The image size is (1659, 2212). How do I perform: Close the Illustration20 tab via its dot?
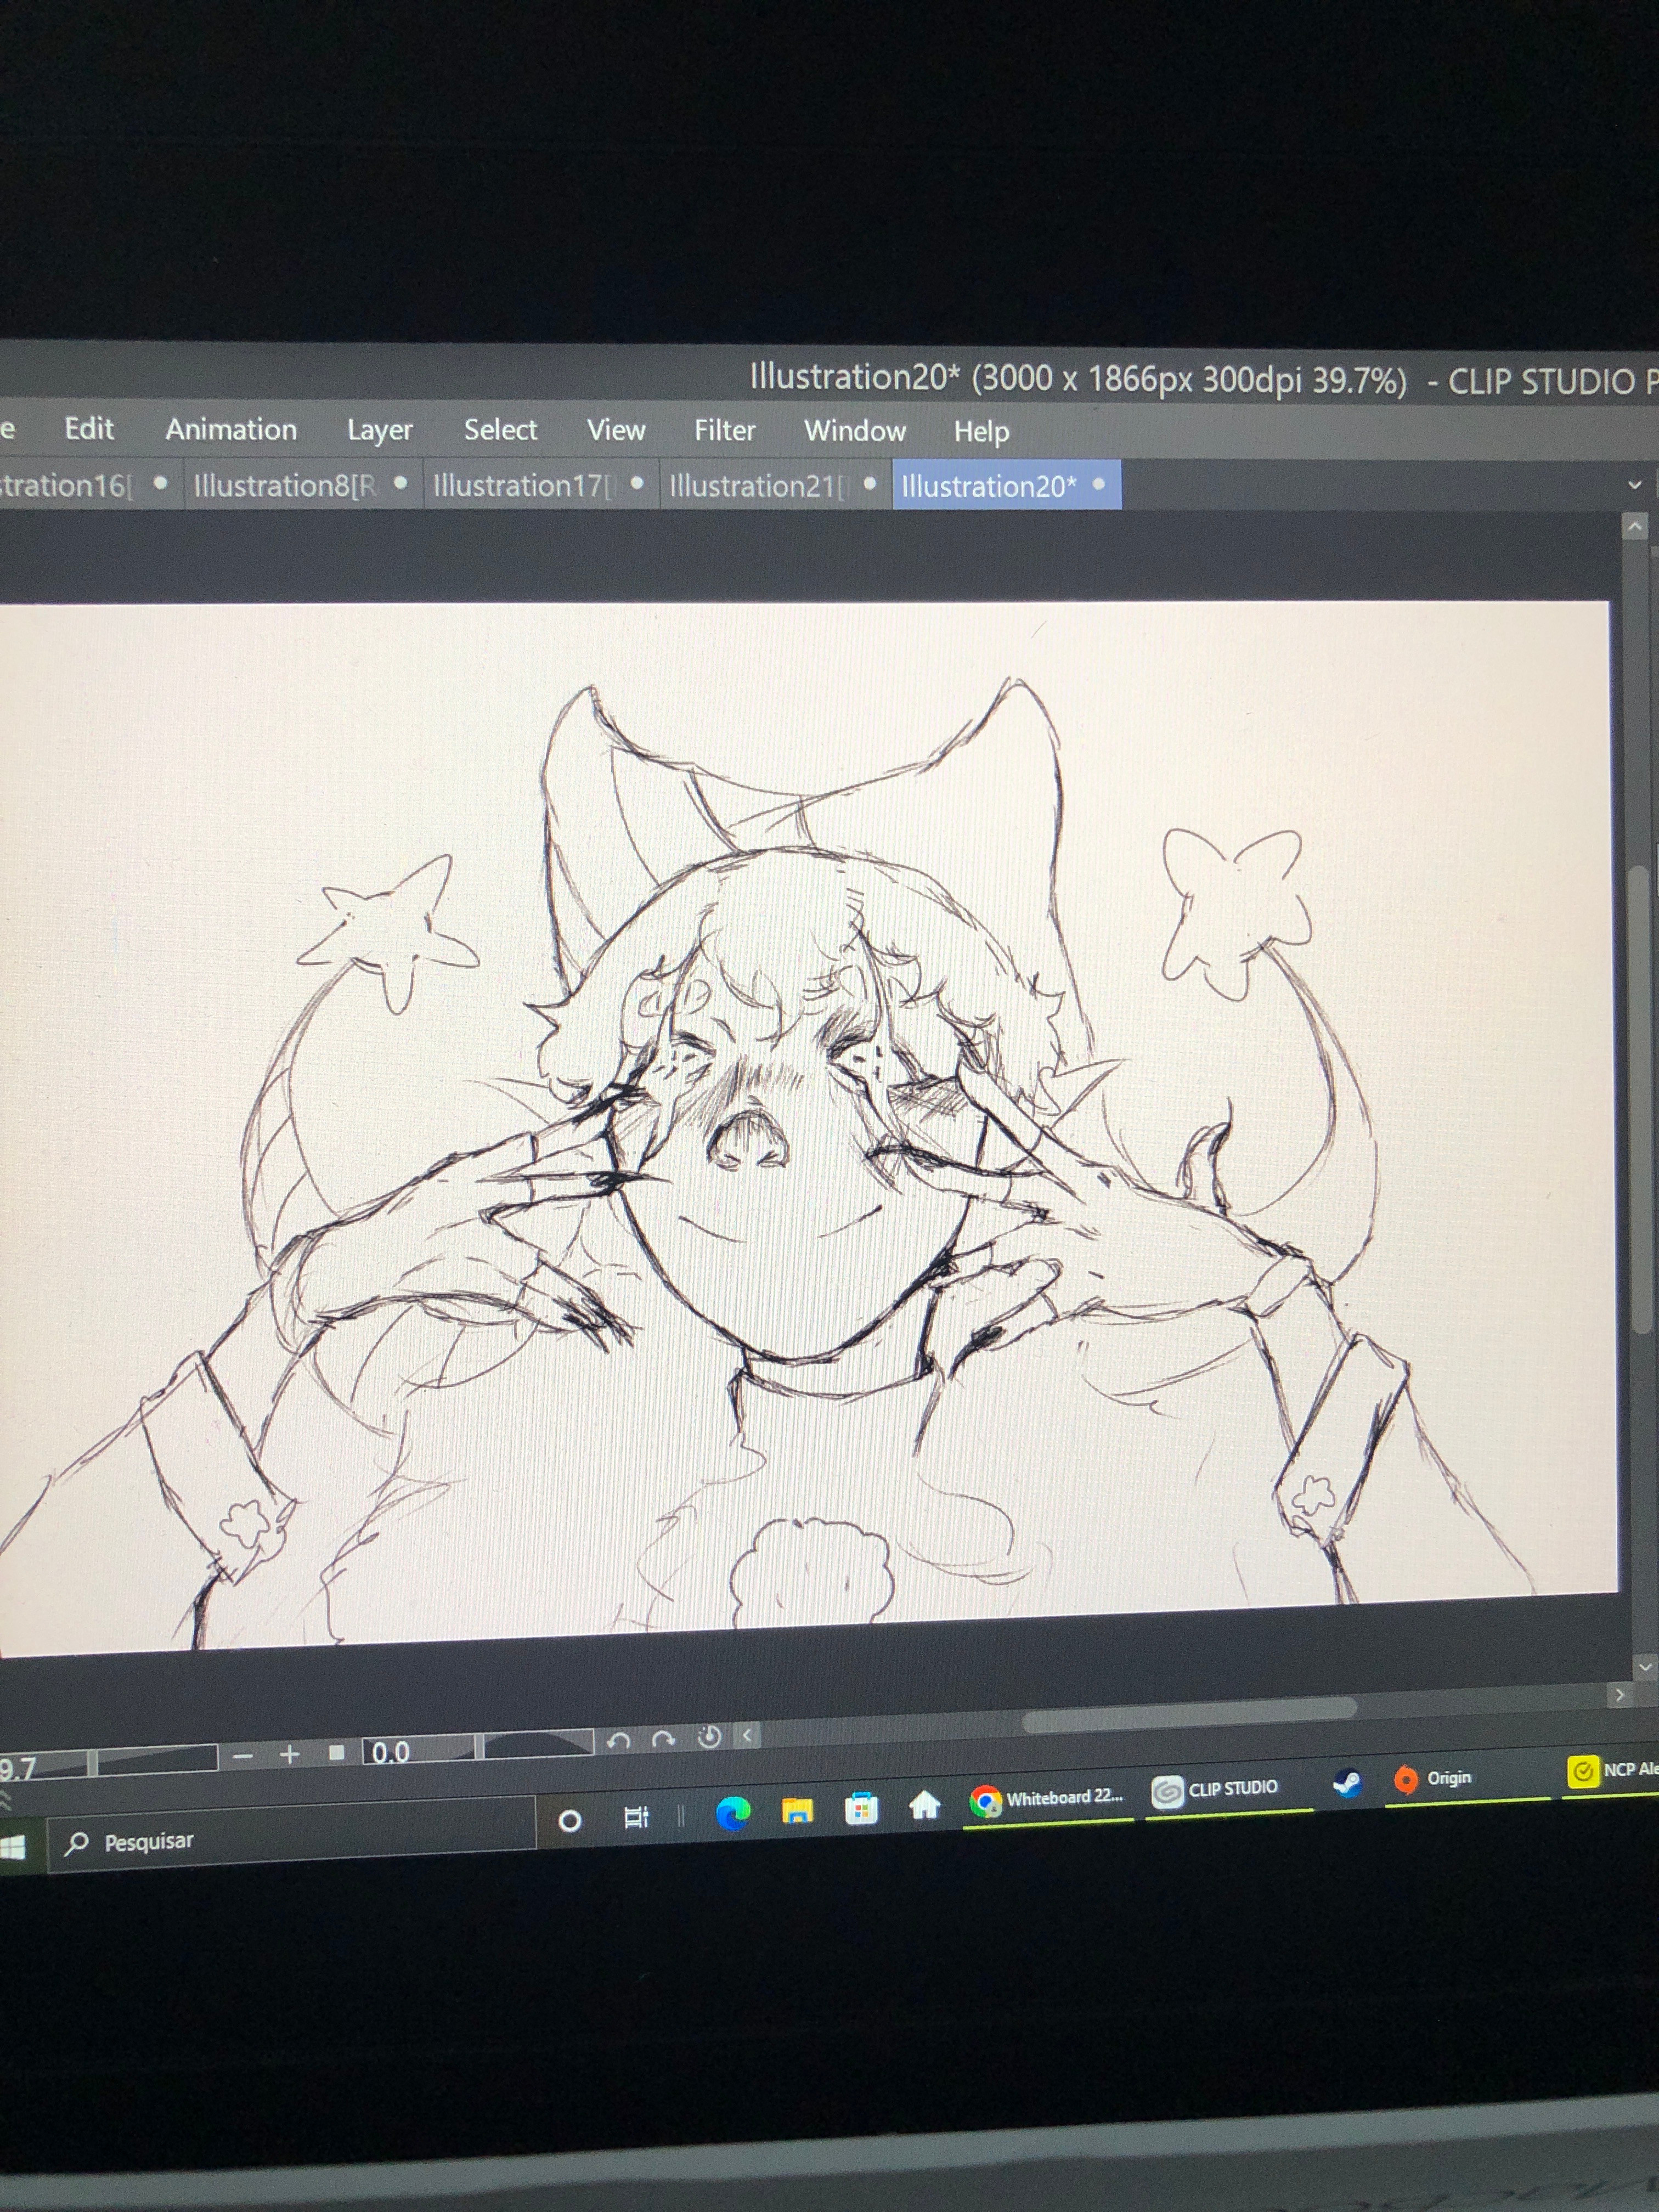click(1099, 484)
